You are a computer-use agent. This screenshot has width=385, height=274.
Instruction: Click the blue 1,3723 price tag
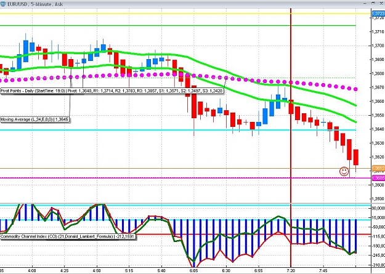tap(379, 14)
